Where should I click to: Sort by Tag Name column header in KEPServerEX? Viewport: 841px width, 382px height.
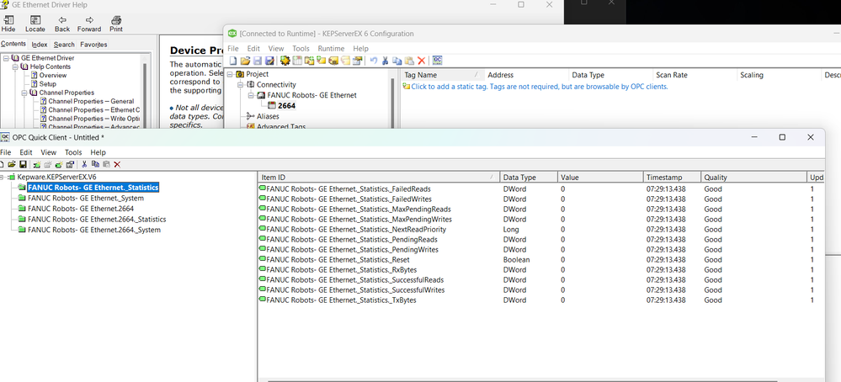point(441,75)
